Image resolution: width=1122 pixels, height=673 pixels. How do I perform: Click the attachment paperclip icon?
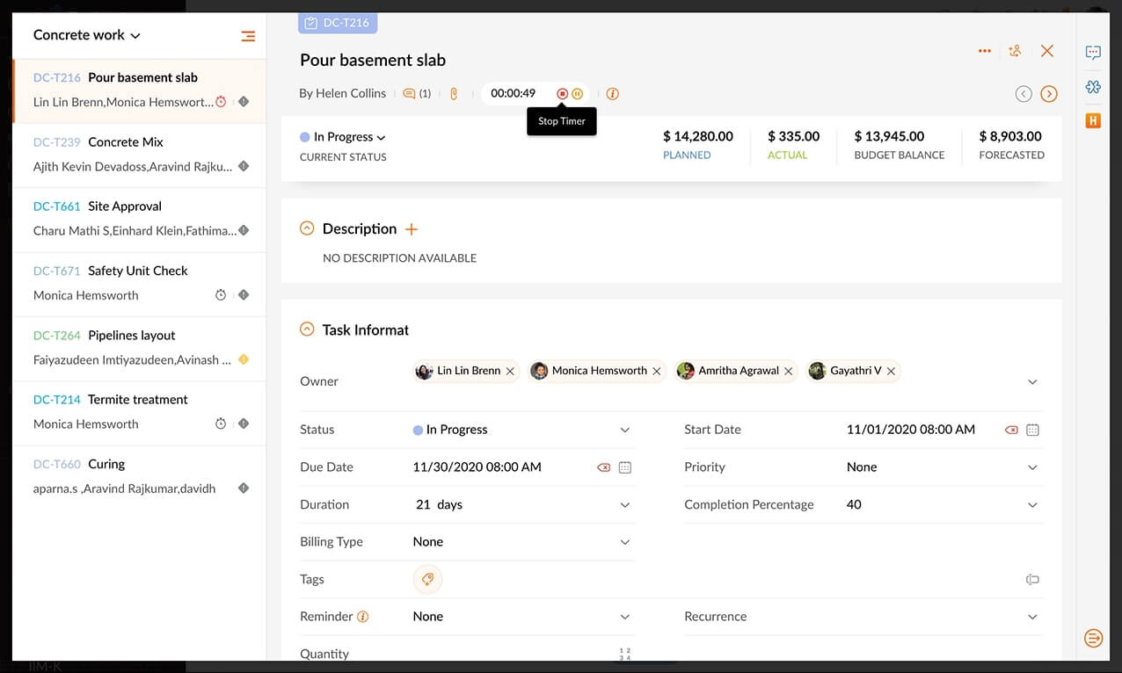click(x=454, y=94)
